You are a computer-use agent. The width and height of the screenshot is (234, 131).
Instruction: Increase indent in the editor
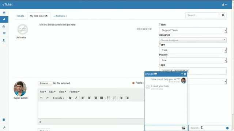(x=127, y=98)
